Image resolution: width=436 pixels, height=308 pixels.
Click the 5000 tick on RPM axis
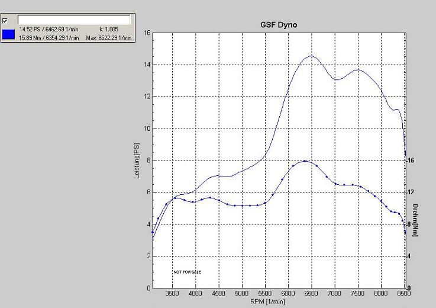(241, 293)
